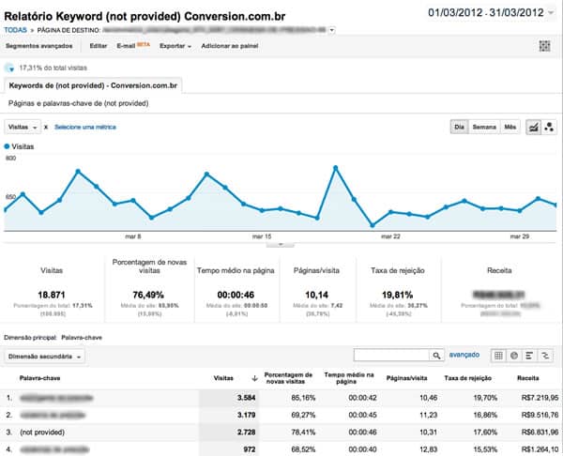
Task: Switch to the data table view icon
Action: (498, 356)
